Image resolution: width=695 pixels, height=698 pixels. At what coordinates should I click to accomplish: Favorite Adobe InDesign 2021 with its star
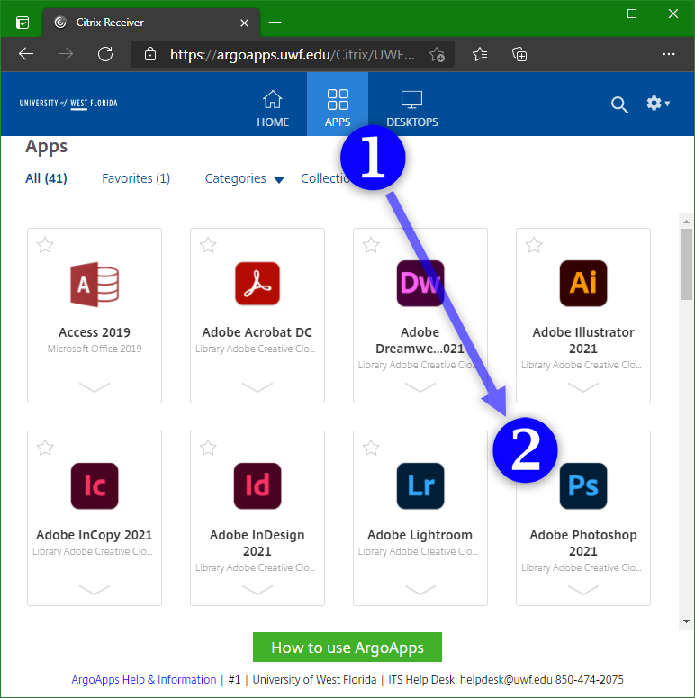coord(208,448)
